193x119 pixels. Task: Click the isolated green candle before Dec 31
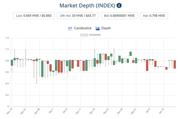click(130, 54)
